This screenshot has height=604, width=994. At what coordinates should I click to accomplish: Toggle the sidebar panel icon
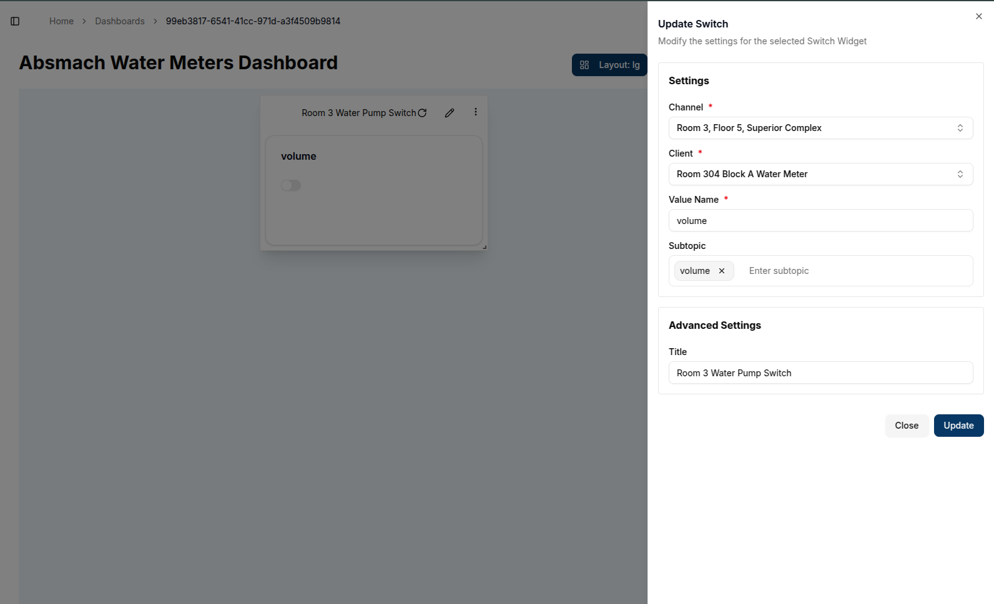(15, 21)
